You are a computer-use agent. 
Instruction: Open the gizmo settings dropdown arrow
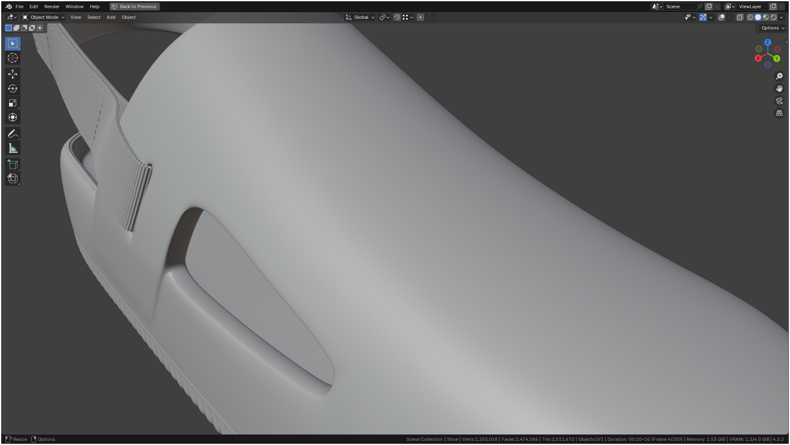pos(711,17)
